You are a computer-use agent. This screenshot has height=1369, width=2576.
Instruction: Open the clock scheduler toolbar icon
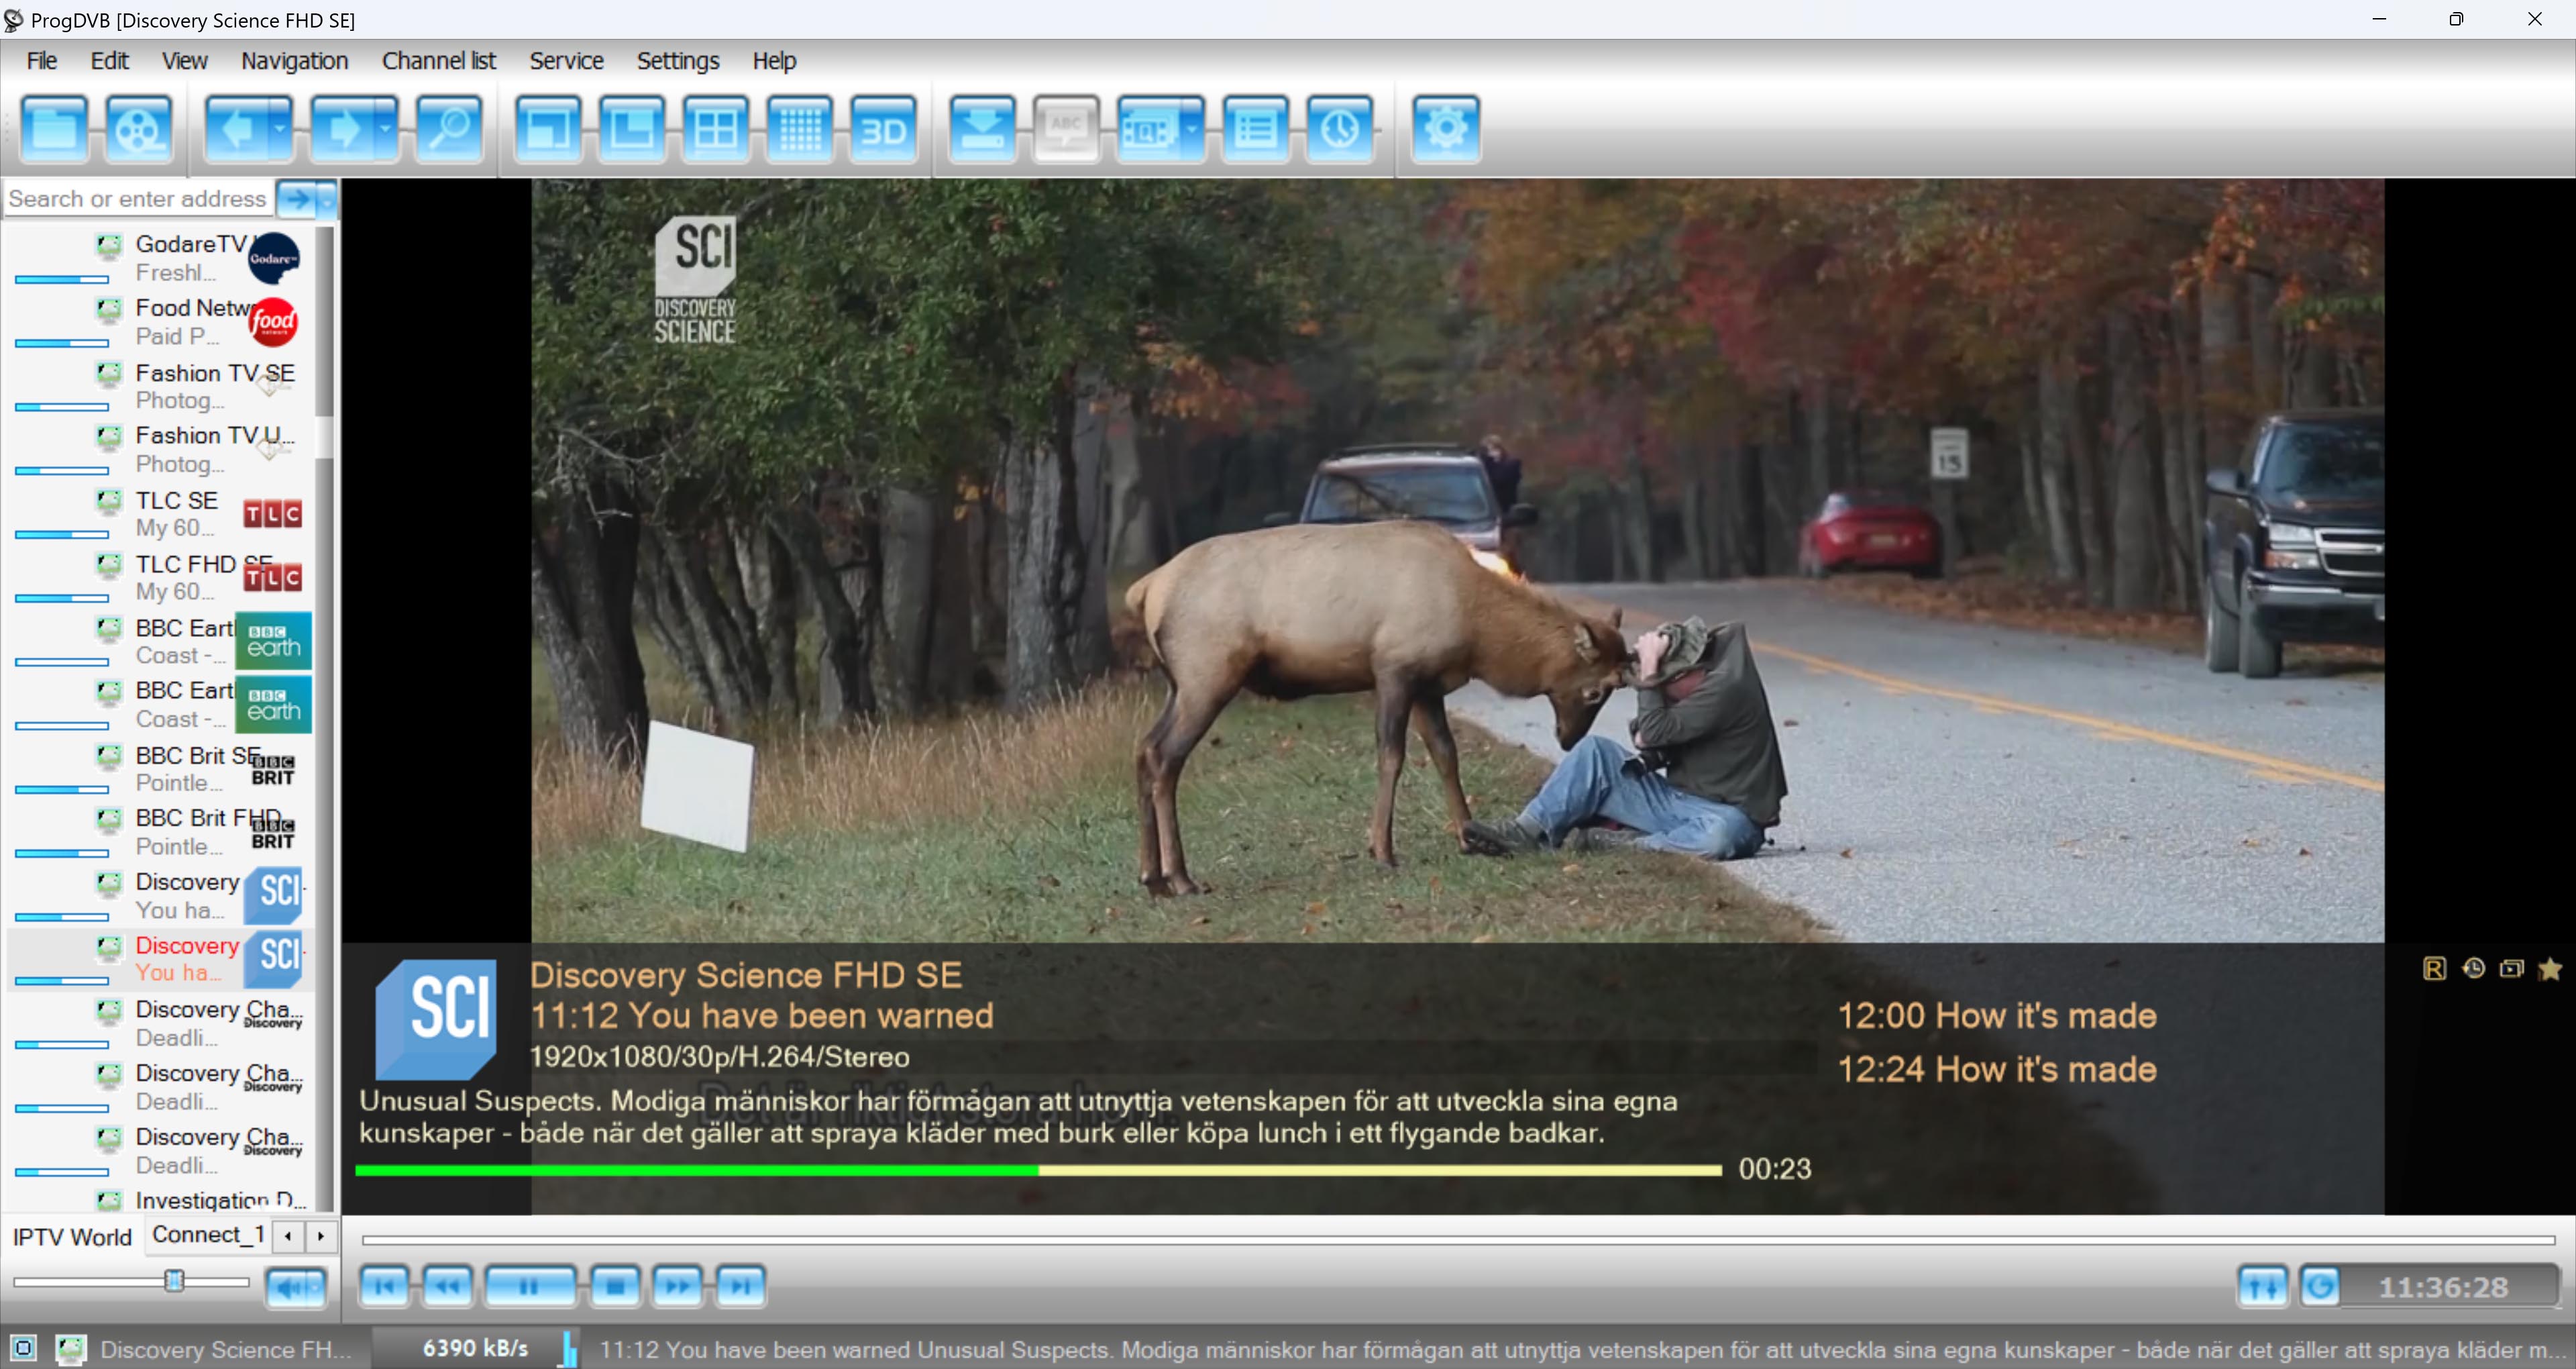pos(1339,128)
